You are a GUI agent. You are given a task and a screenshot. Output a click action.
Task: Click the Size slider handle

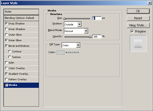point(65,18)
